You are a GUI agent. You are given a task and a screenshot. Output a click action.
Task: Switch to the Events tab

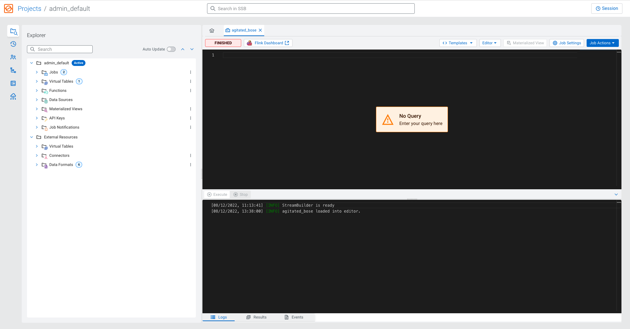tap(294, 317)
